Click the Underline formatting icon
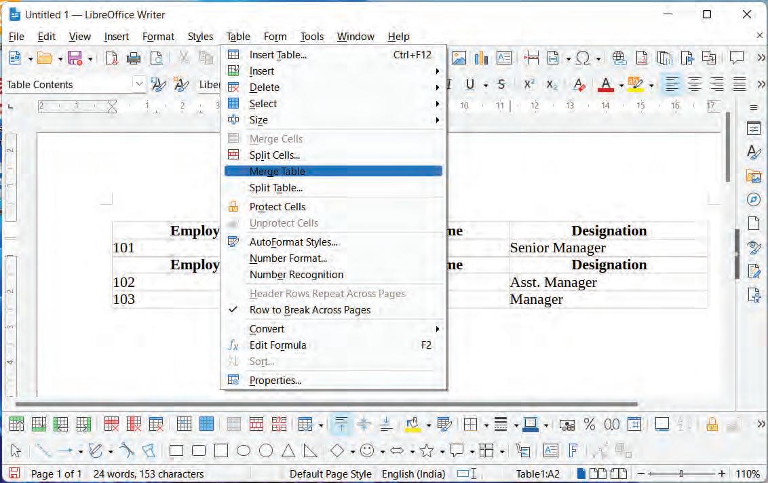The width and height of the screenshot is (768, 483). point(470,84)
